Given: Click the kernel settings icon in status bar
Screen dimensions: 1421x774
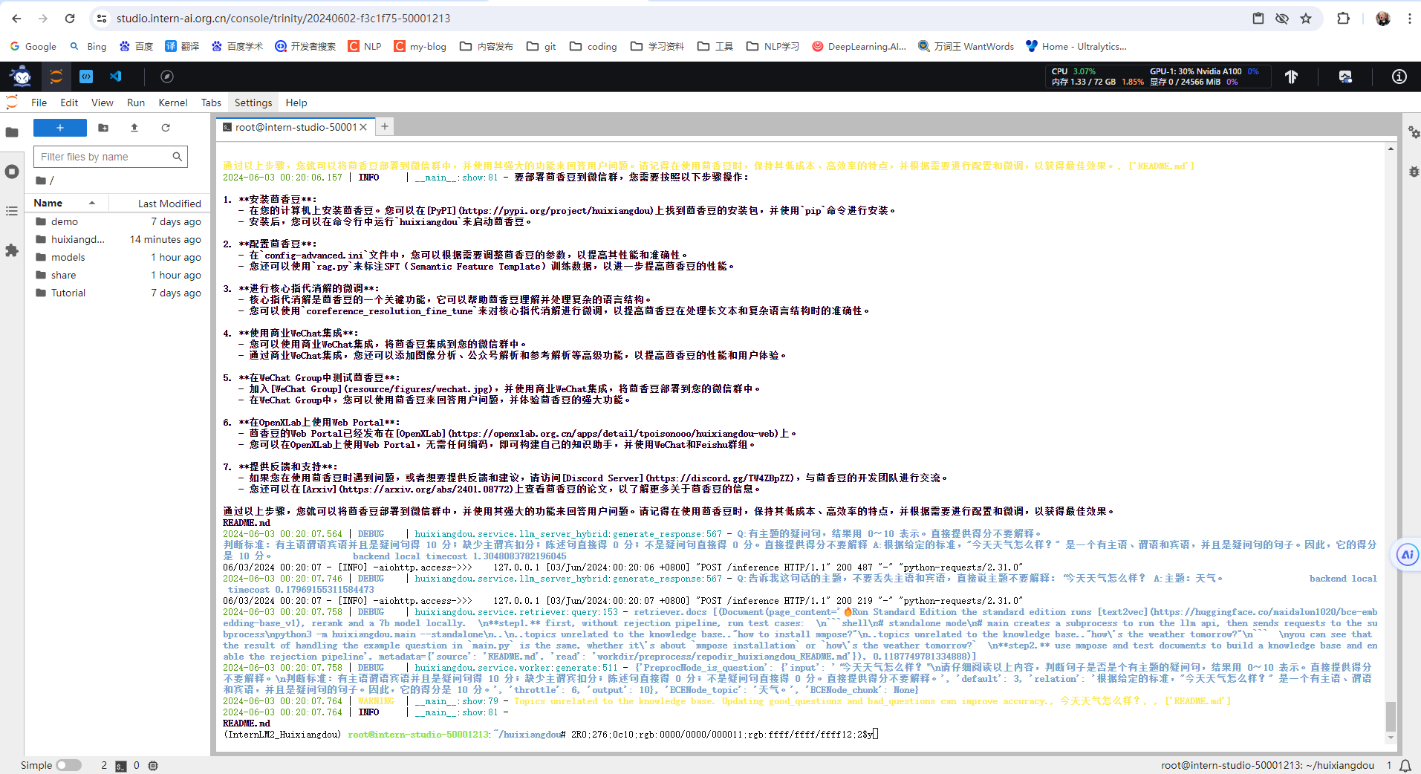Looking at the screenshot, I should 153,766.
